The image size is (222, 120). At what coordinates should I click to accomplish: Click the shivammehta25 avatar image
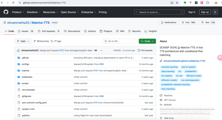(x=19, y=50)
